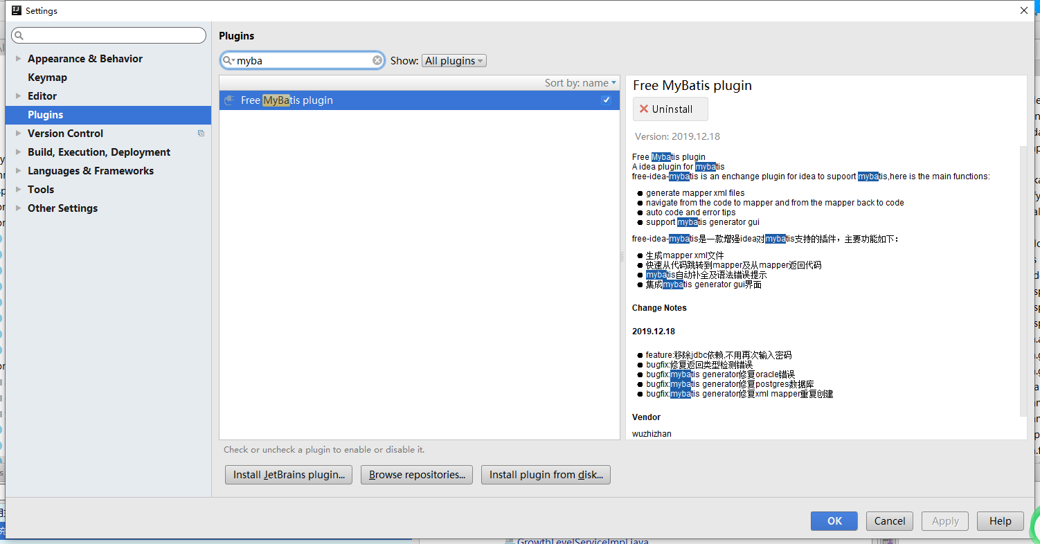The width and height of the screenshot is (1040, 544).
Task: Expand the Version Control section
Action: coord(18,134)
